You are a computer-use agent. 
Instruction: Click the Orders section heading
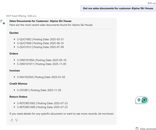click(x=14, y=53)
